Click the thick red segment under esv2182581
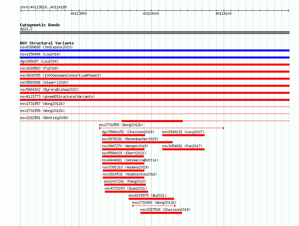The width and height of the screenshot is (299, 226). [152, 121]
